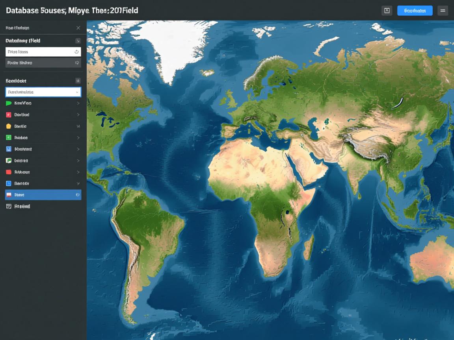This screenshot has width=454, height=340.
Task: Click the small icon beside the first section header
Action: point(78,41)
